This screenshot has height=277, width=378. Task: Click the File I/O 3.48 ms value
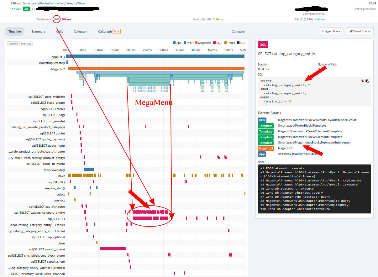320,19
